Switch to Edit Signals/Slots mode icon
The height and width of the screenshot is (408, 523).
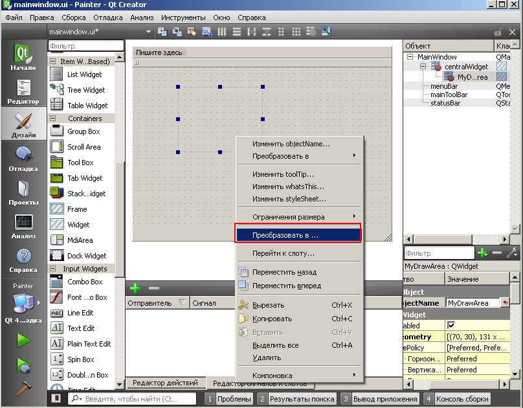click(x=177, y=32)
